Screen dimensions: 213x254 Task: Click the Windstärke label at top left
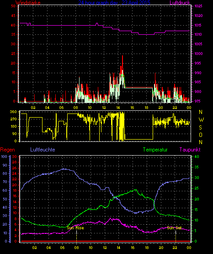pyautogui.click(x=28, y=3)
